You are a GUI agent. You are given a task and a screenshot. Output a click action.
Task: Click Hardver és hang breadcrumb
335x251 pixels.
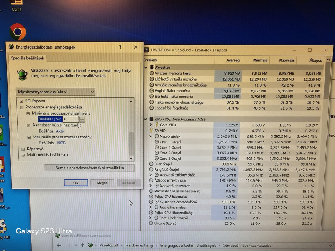coord(139,246)
